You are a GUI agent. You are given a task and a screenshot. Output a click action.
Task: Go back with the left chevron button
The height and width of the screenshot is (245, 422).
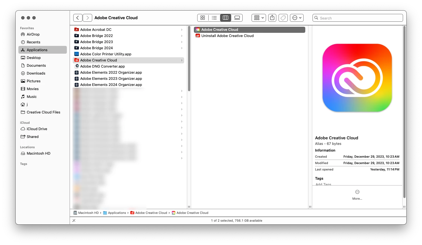pos(78,18)
